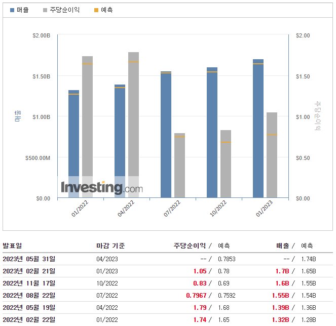This screenshot has height=326, width=336.
Task: Select the 2022년 05월 19일 date cell
Action: tap(29, 308)
